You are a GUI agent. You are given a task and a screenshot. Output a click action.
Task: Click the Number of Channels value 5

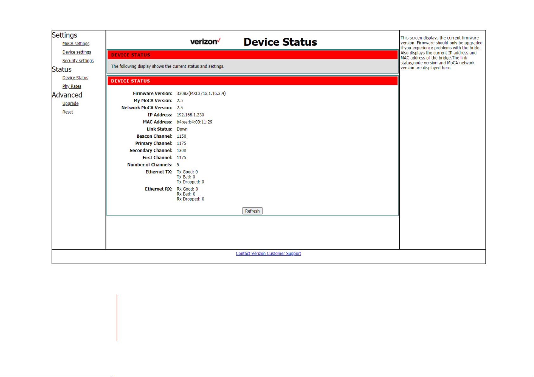(178, 165)
